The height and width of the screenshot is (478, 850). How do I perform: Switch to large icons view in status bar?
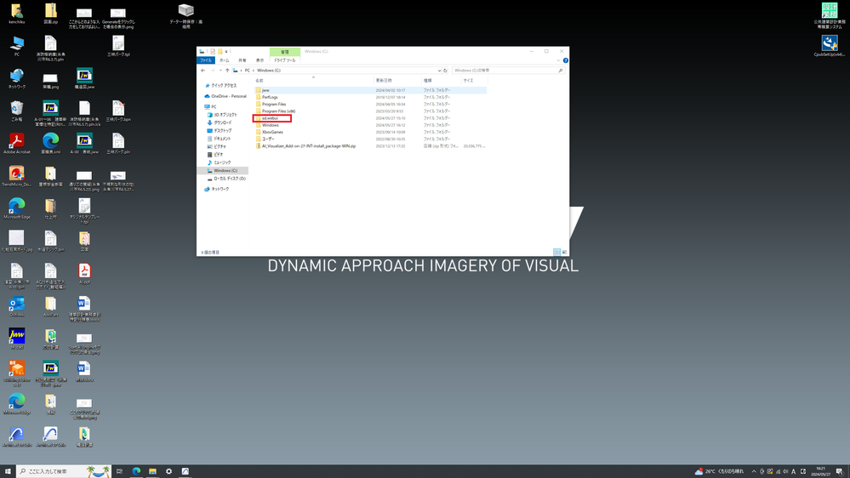564,252
